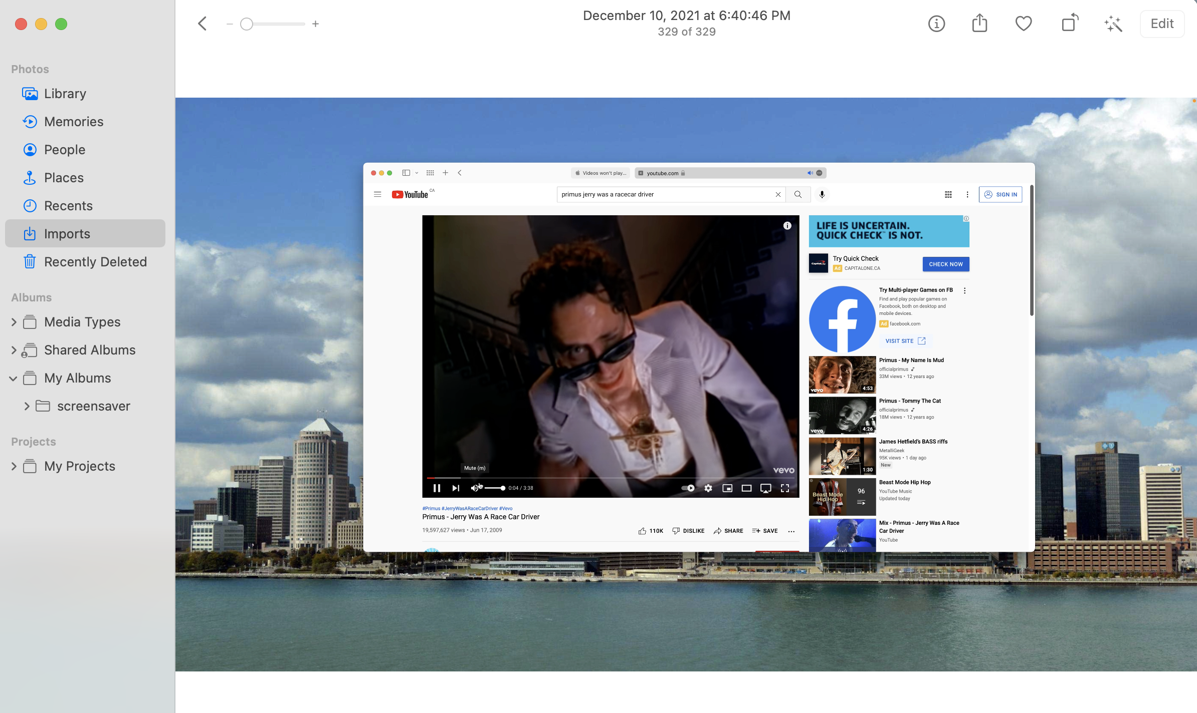Rotate the photo counterclockwise
This screenshot has width=1197, height=713.
click(x=1069, y=24)
